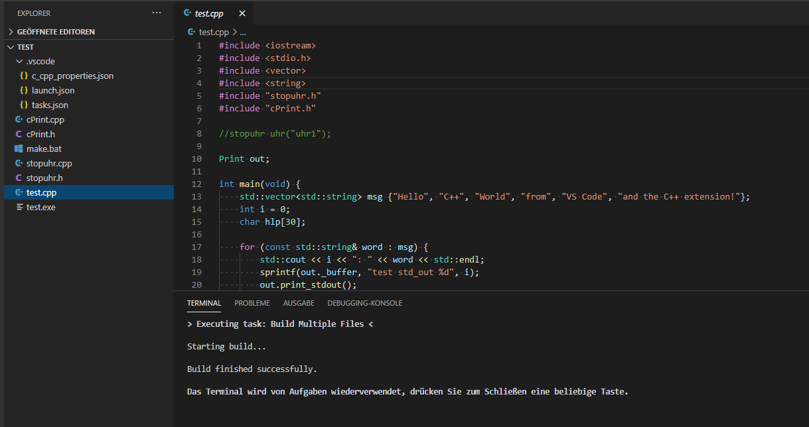Click the JSON icon beside tasks.json
Screen dimensions: 809x427
tap(24, 105)
